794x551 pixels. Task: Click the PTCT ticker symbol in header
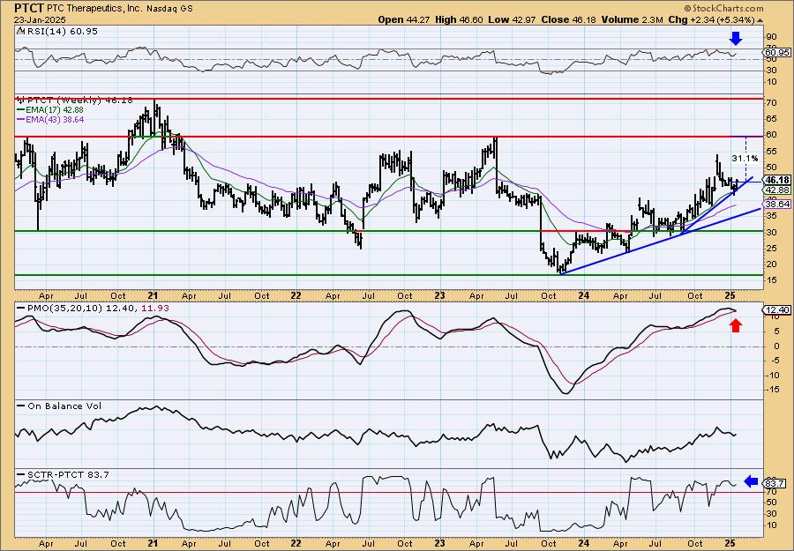[x=29, y=8]
